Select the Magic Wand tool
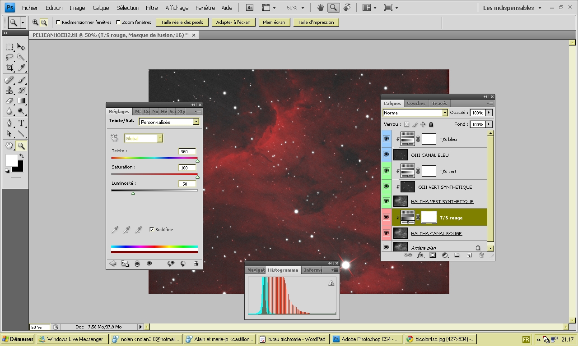578x346 pixels. pos(21,57)
